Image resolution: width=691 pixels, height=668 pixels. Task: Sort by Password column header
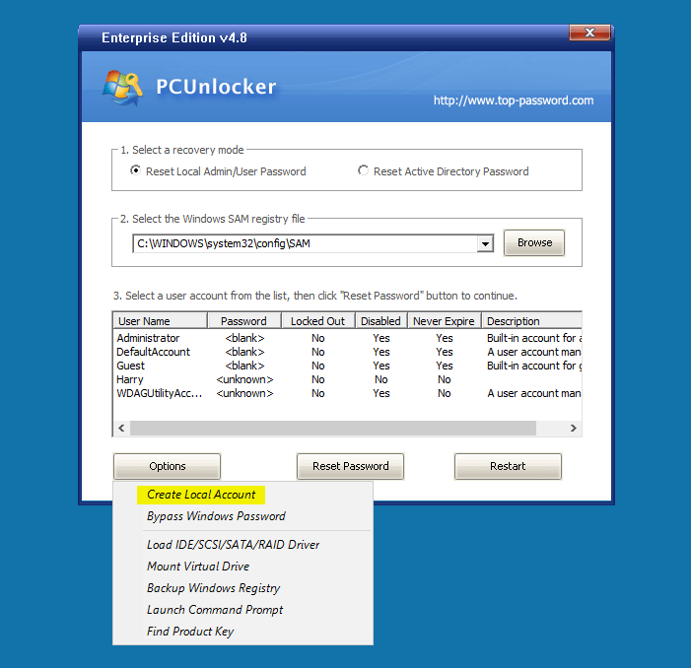(243, 321)
